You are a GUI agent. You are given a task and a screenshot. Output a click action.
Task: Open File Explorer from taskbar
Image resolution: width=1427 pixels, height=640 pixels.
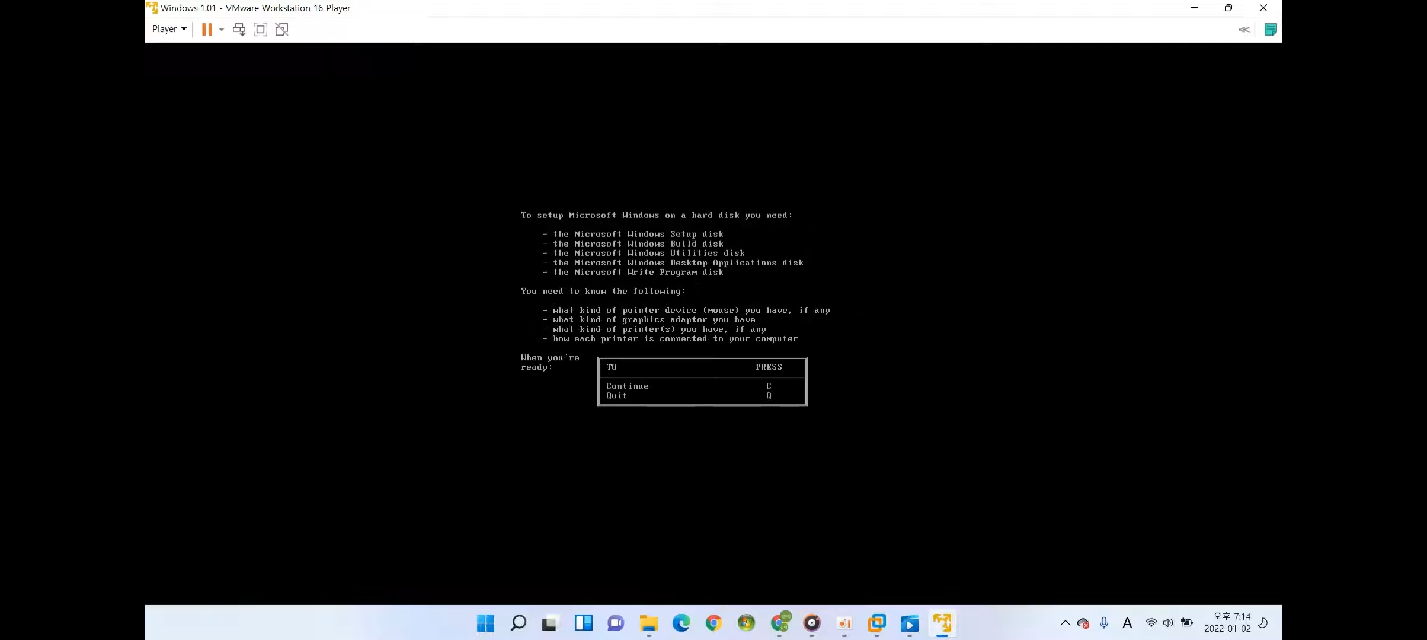coord(649,623)
